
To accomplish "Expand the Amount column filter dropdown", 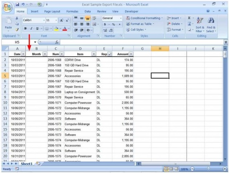I will (x=131, y=54).
